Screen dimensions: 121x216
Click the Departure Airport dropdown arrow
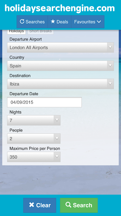[110, 48]
